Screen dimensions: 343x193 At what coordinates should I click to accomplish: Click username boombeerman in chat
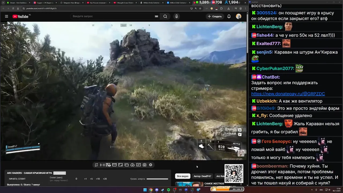272,166
